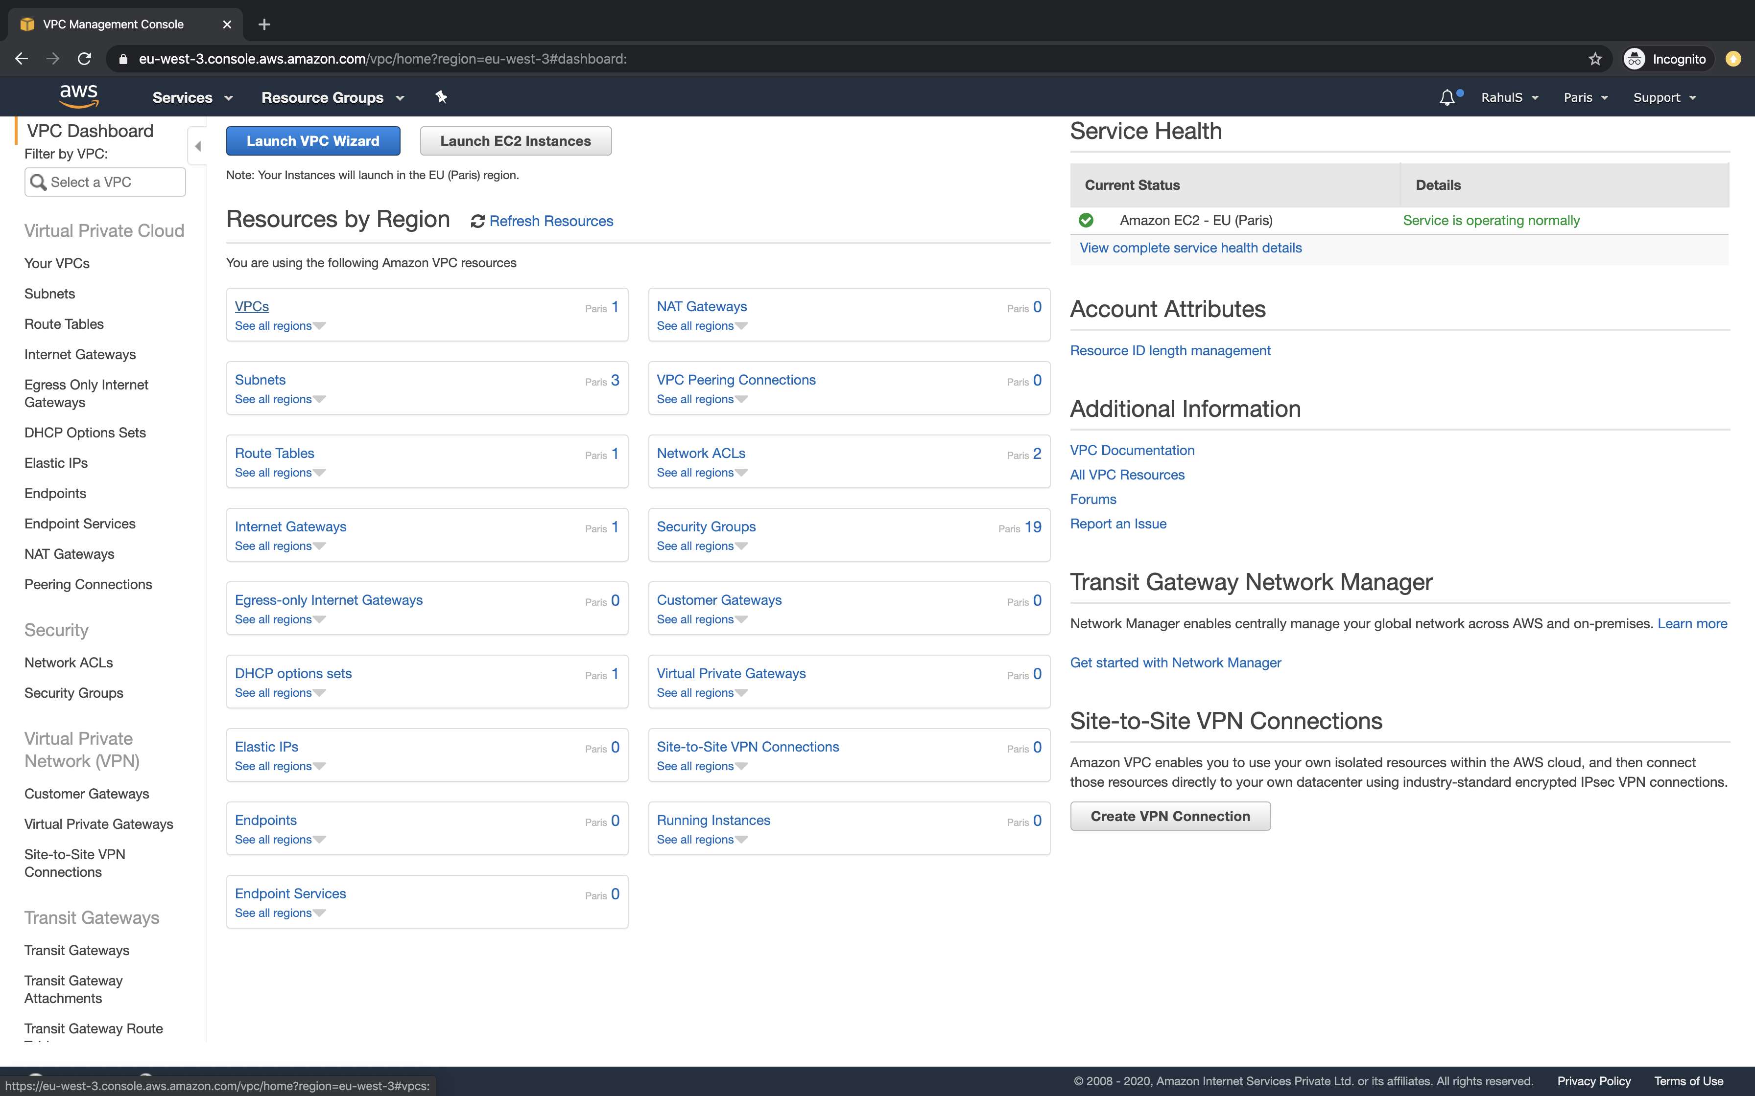Reload the page using the browser refresh icon
Viewport: 1755px width, 1096px height.
click(x=84, y=59)
